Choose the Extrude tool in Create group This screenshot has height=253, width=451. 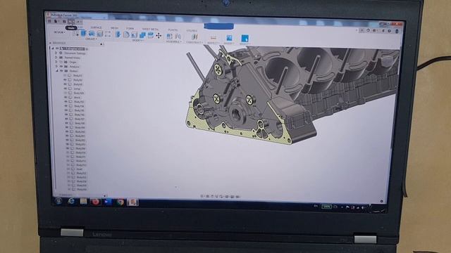pos(83,34)
